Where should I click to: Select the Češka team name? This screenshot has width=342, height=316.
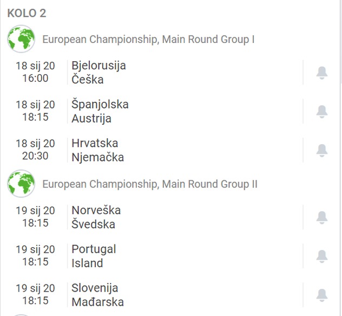coord(87,80)
